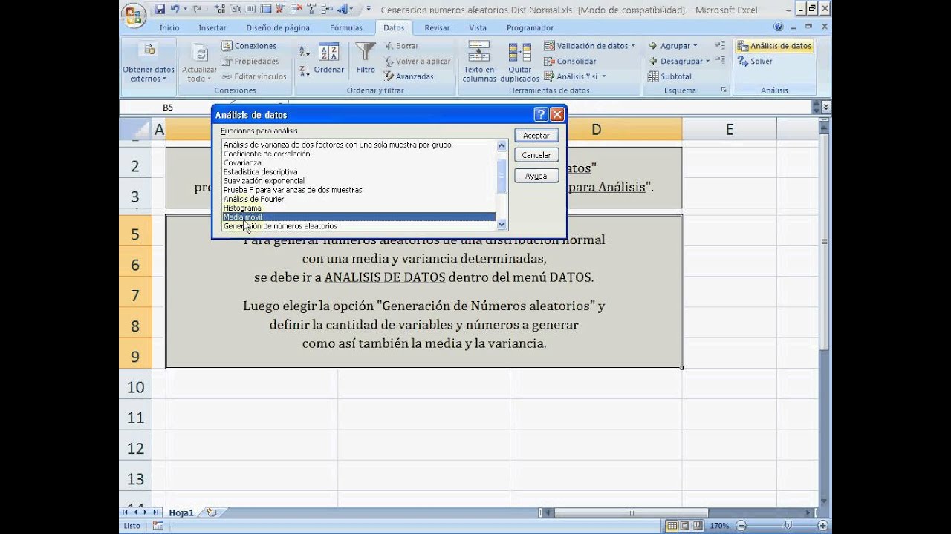Open the Ordenar sort dialog
Viewport: 951px width, 534px height.
pos(328,59)
